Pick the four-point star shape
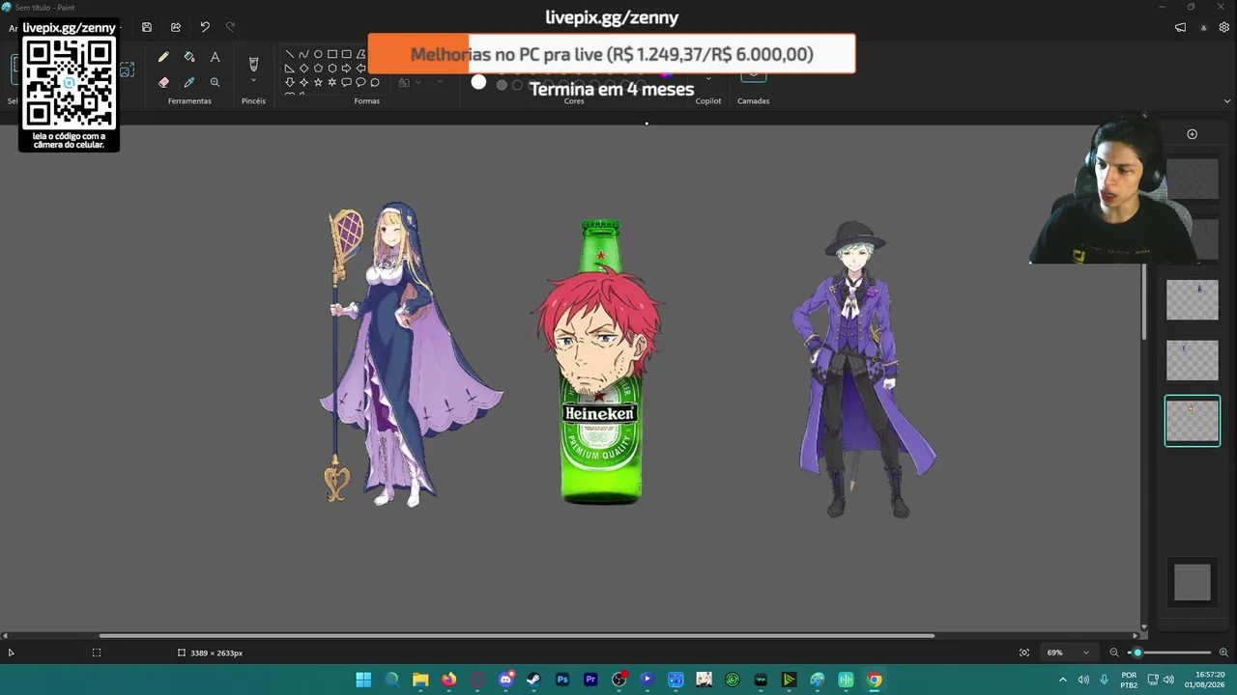 [303, 83]
